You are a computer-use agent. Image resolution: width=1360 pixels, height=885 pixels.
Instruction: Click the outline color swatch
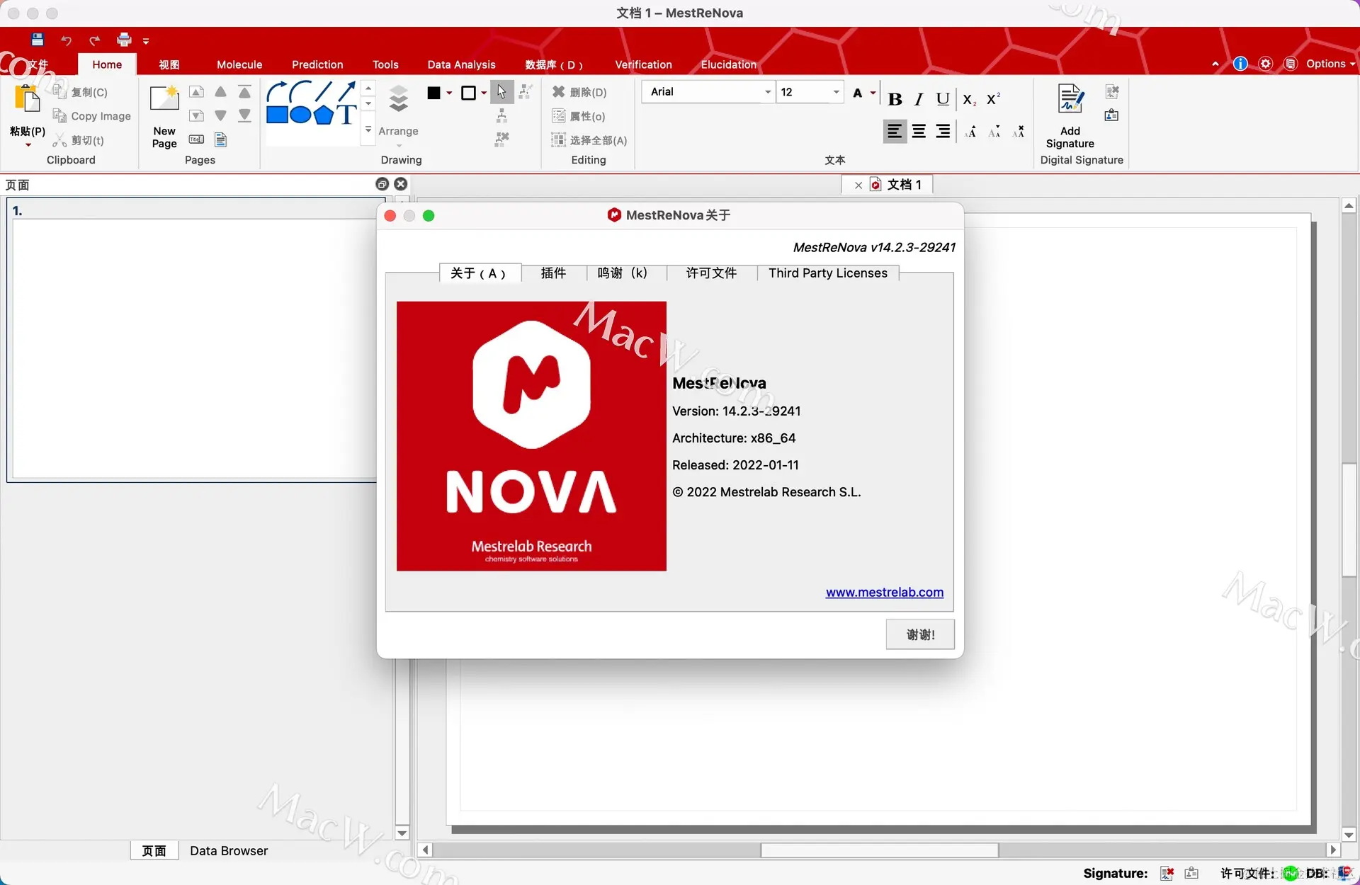468,93
